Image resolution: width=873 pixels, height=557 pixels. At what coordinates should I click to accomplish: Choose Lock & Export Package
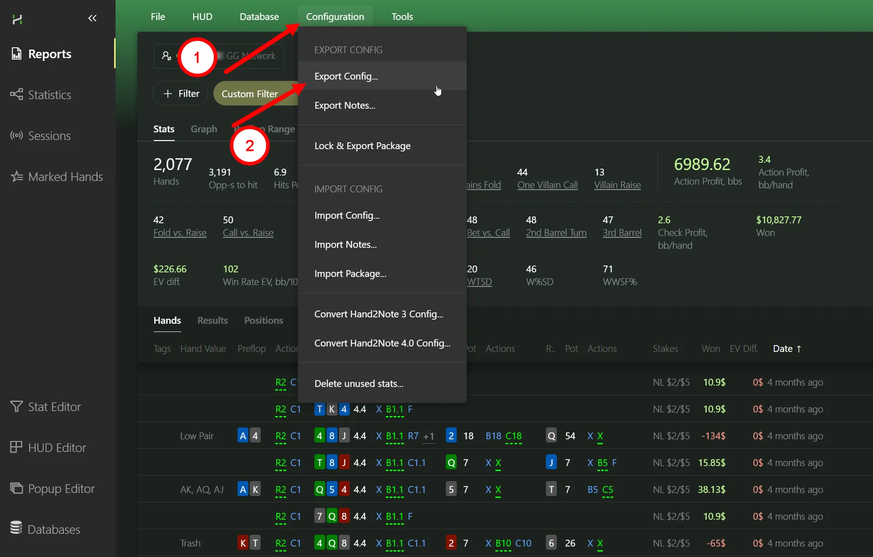click(x=362, y=146)
